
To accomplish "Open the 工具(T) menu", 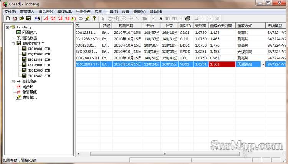I will tap(112, 12).
